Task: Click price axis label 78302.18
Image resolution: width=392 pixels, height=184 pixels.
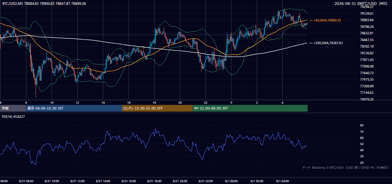Action: pyautogui.click(x=367, y=46)
